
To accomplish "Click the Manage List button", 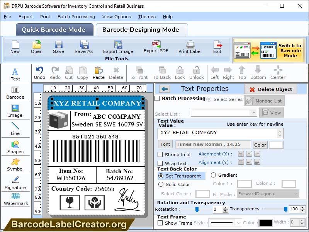I will (265, 101).
